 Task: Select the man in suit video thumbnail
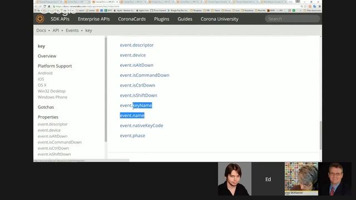coord(335,179)
